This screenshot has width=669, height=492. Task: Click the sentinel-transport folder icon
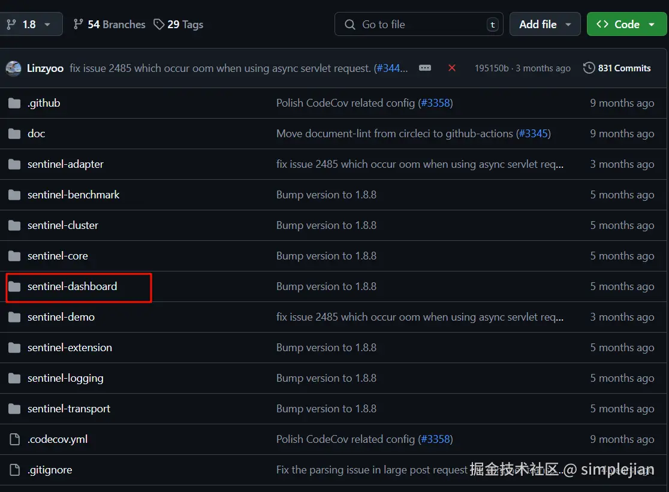point(14,409)
